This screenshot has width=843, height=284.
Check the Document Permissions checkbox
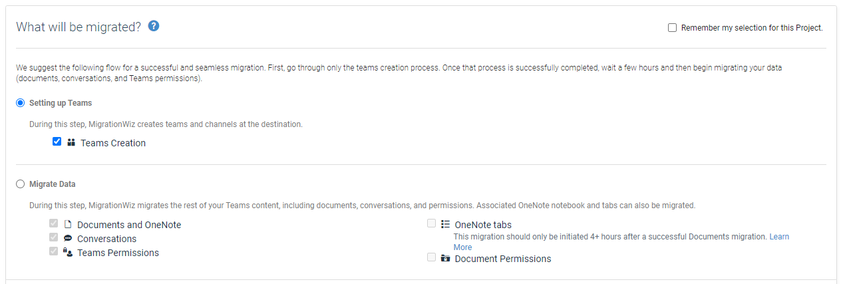[x=432, y=257]
